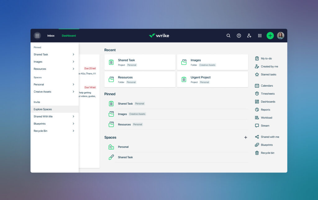This screenshot has width=318, height=200.
Task: Select Explore Spaces in sidebar menu
Action: click(x=55, y=109)
